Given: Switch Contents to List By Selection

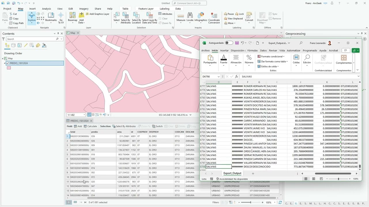Looking at the screenshot, I should coord(20,45).
